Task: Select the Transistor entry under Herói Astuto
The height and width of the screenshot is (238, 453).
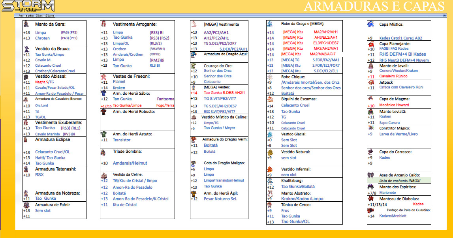Action: 122,140
